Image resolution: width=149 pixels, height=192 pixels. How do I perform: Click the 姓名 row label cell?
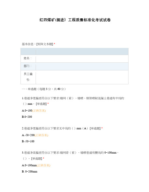click(28, 59)
